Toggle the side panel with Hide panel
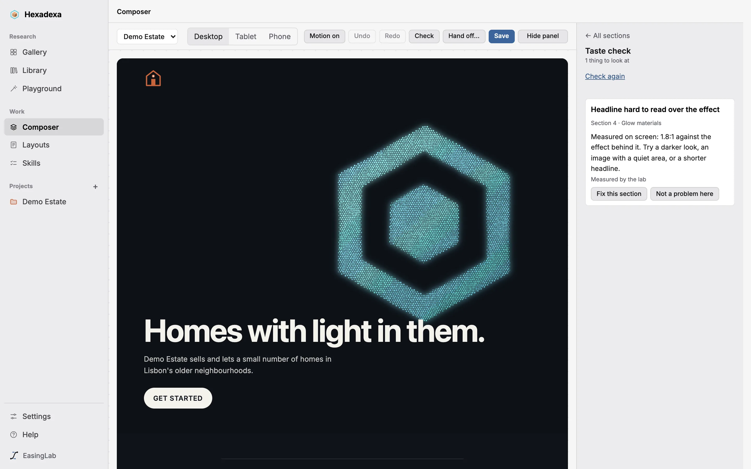 (542, 36)
